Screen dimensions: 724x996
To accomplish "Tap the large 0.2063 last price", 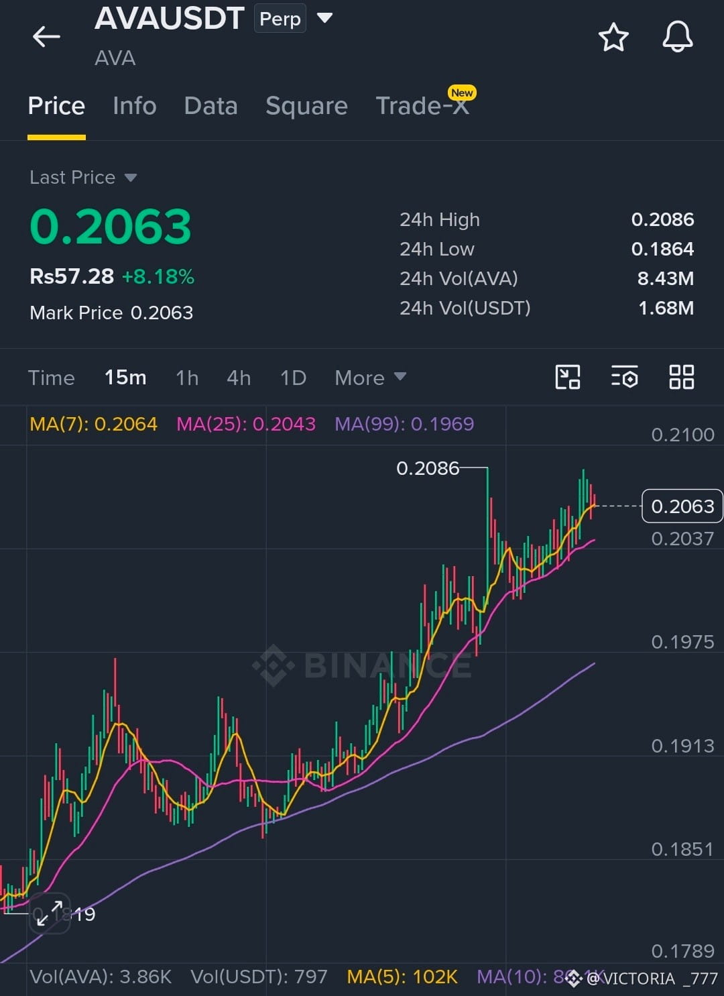I will 111,226.
